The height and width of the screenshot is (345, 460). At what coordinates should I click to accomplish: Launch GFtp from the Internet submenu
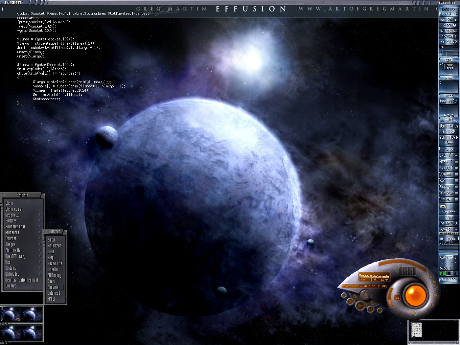coord(55,258)
